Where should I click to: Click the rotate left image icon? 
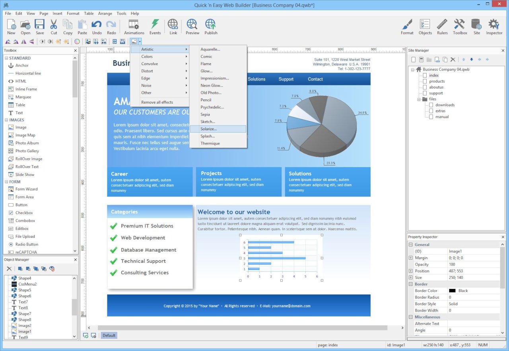pyautogui.click(x=8, y=41)
